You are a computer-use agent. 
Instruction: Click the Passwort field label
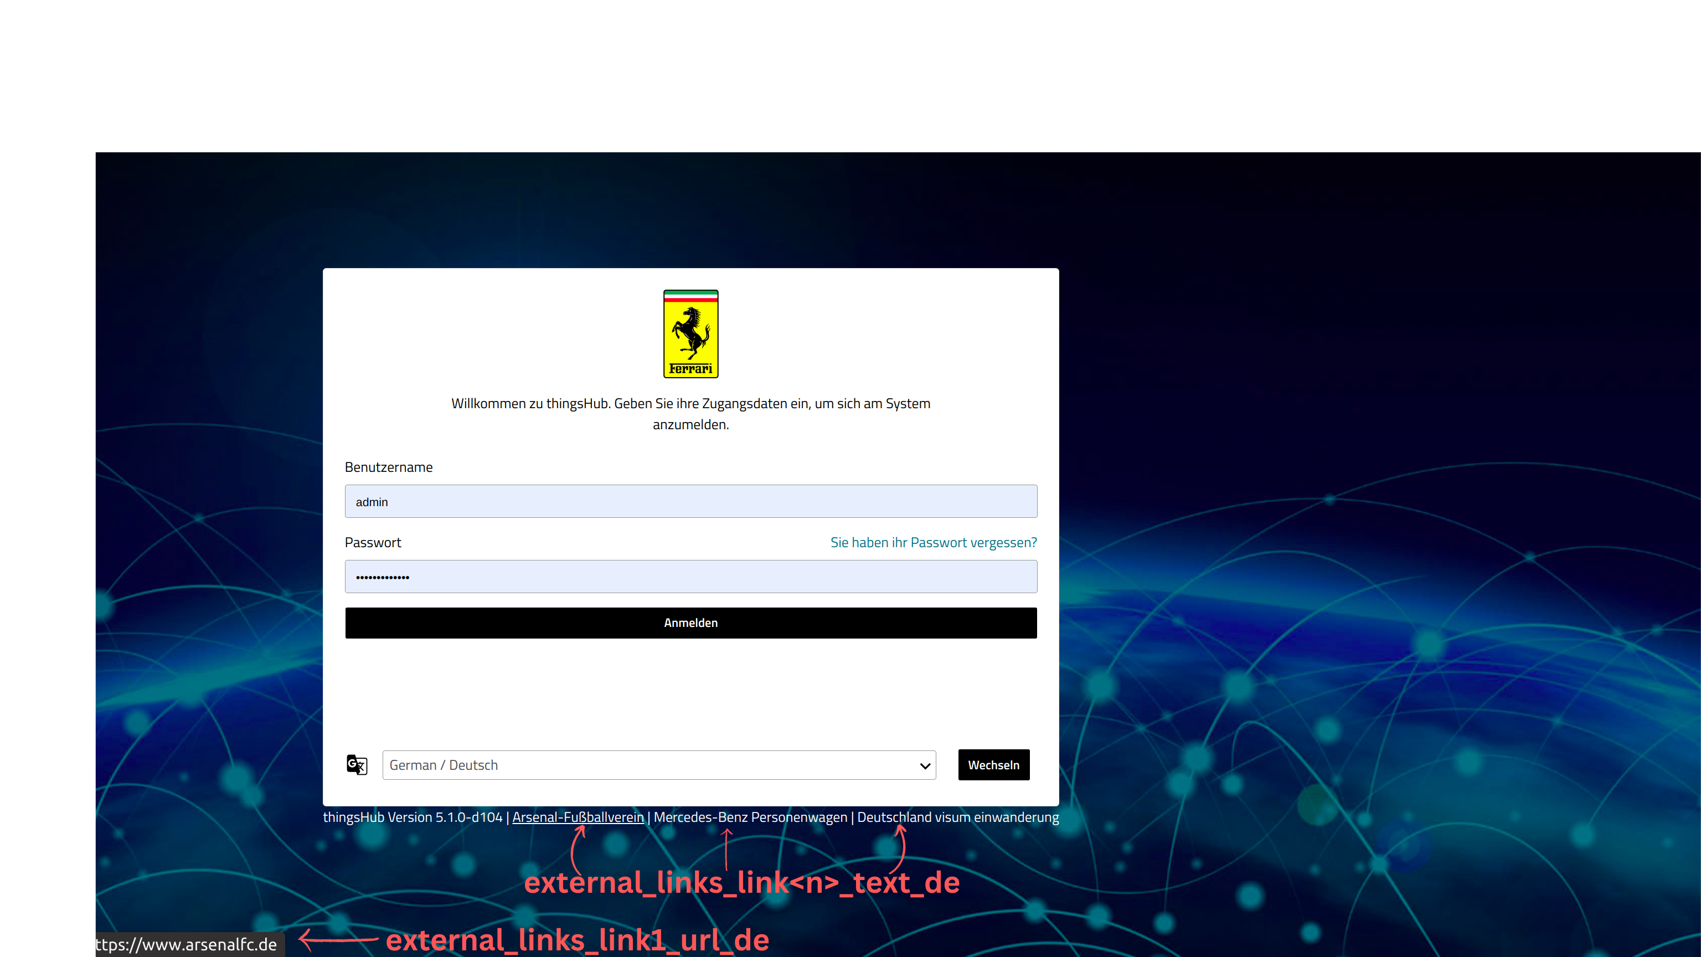point(373,542)
